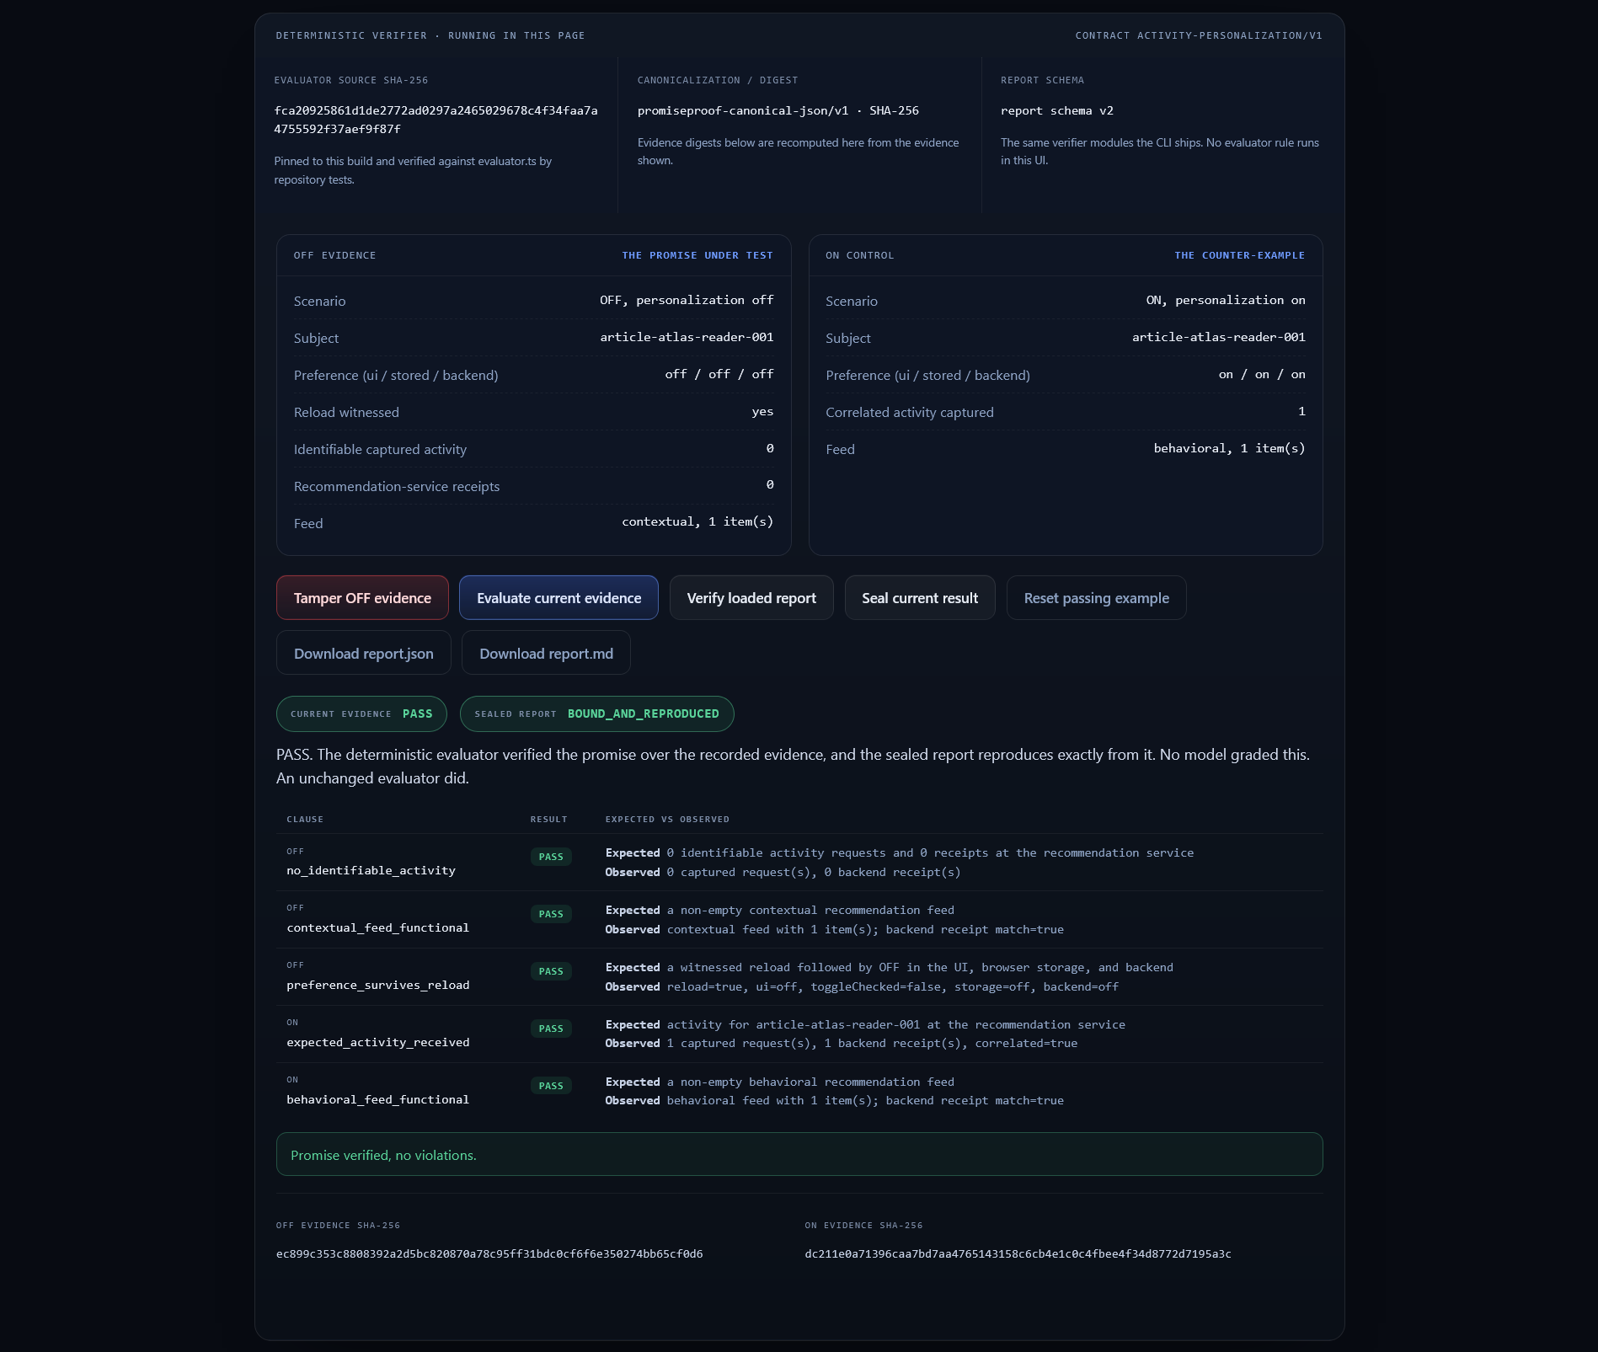1598x1352 pixels.
Task: Click PASS badge for expected_activity_received clause
Action: coord(551,1029)
